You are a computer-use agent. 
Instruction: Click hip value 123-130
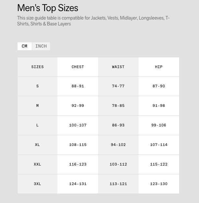159,184
